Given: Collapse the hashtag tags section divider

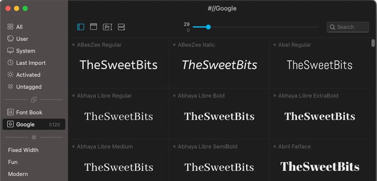Looking at the screenshot, I should [x=34, y=137].
